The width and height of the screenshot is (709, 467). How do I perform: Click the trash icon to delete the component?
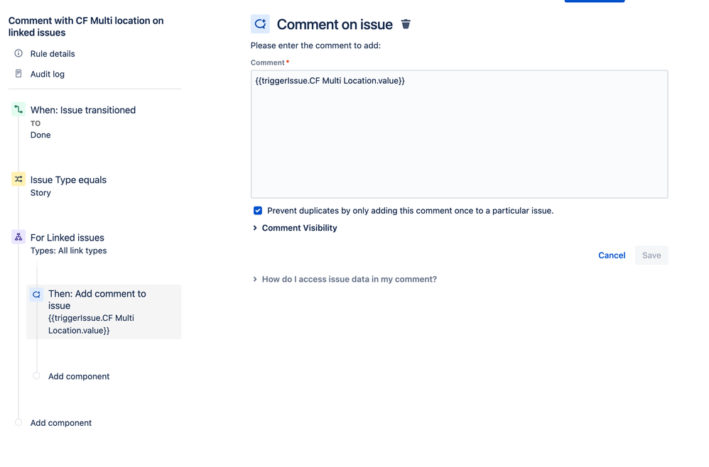(x=406, y=24)
